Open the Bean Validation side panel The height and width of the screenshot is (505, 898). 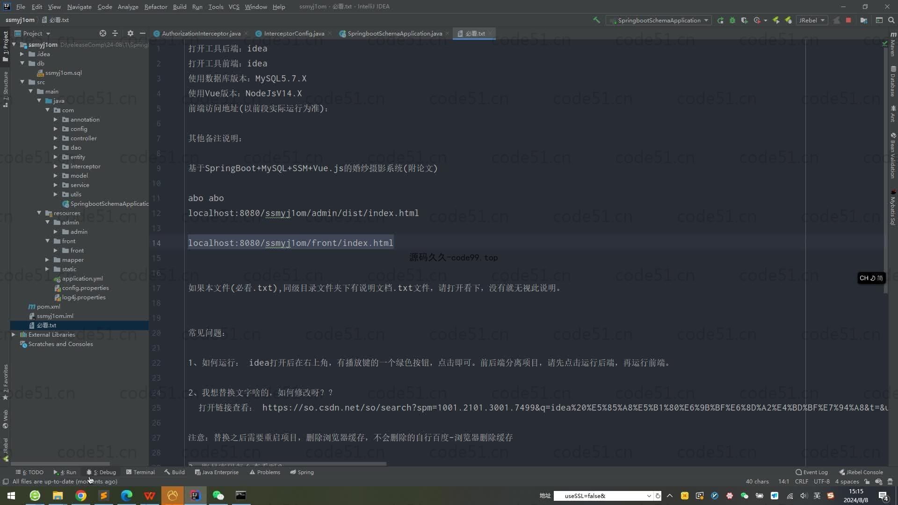click(x=893, y=155)
